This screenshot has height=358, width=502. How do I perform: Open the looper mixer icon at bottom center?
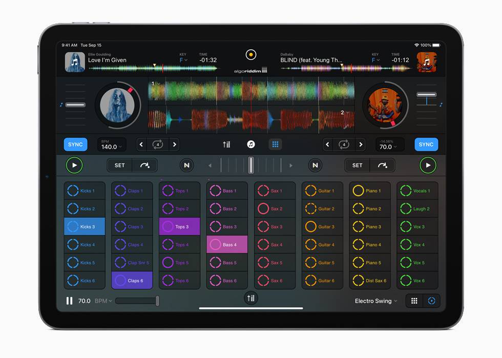click(x=250, y=298)
